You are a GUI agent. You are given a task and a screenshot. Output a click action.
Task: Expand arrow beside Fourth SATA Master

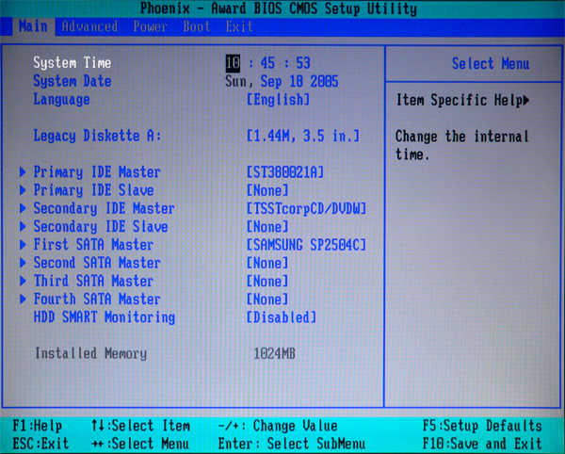click(23, 299)
